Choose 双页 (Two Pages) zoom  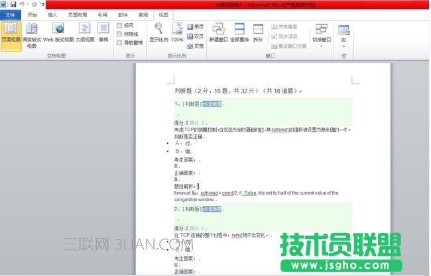[x=195, y=36]
